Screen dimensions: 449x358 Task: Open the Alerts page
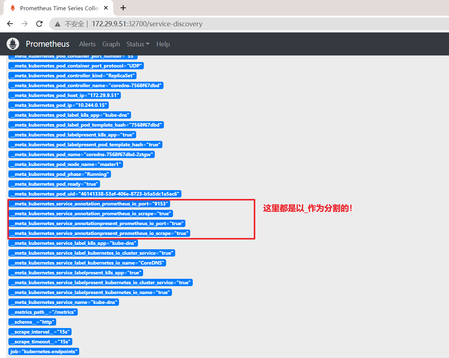point(87,44)
